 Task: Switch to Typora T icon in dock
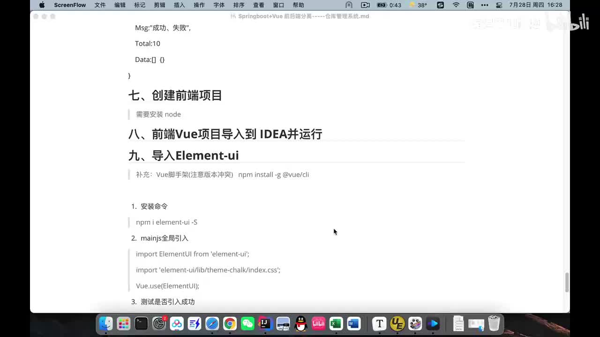pos(380,323)
